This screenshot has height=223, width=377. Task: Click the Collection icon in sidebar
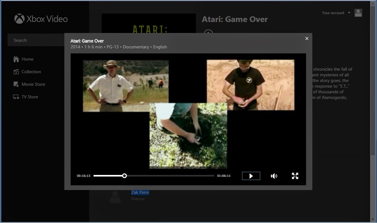16,72
